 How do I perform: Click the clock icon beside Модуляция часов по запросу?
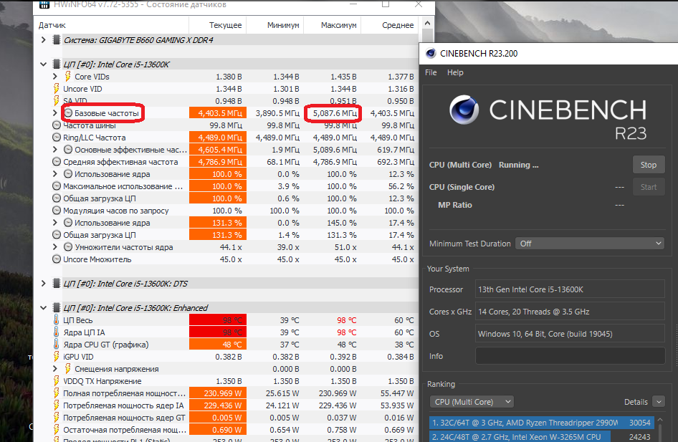point(56,211)
